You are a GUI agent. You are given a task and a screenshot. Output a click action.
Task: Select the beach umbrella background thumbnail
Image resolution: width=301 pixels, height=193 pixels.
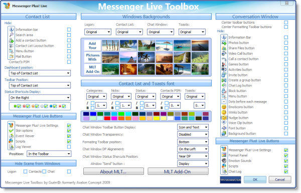tap(165, 46)
